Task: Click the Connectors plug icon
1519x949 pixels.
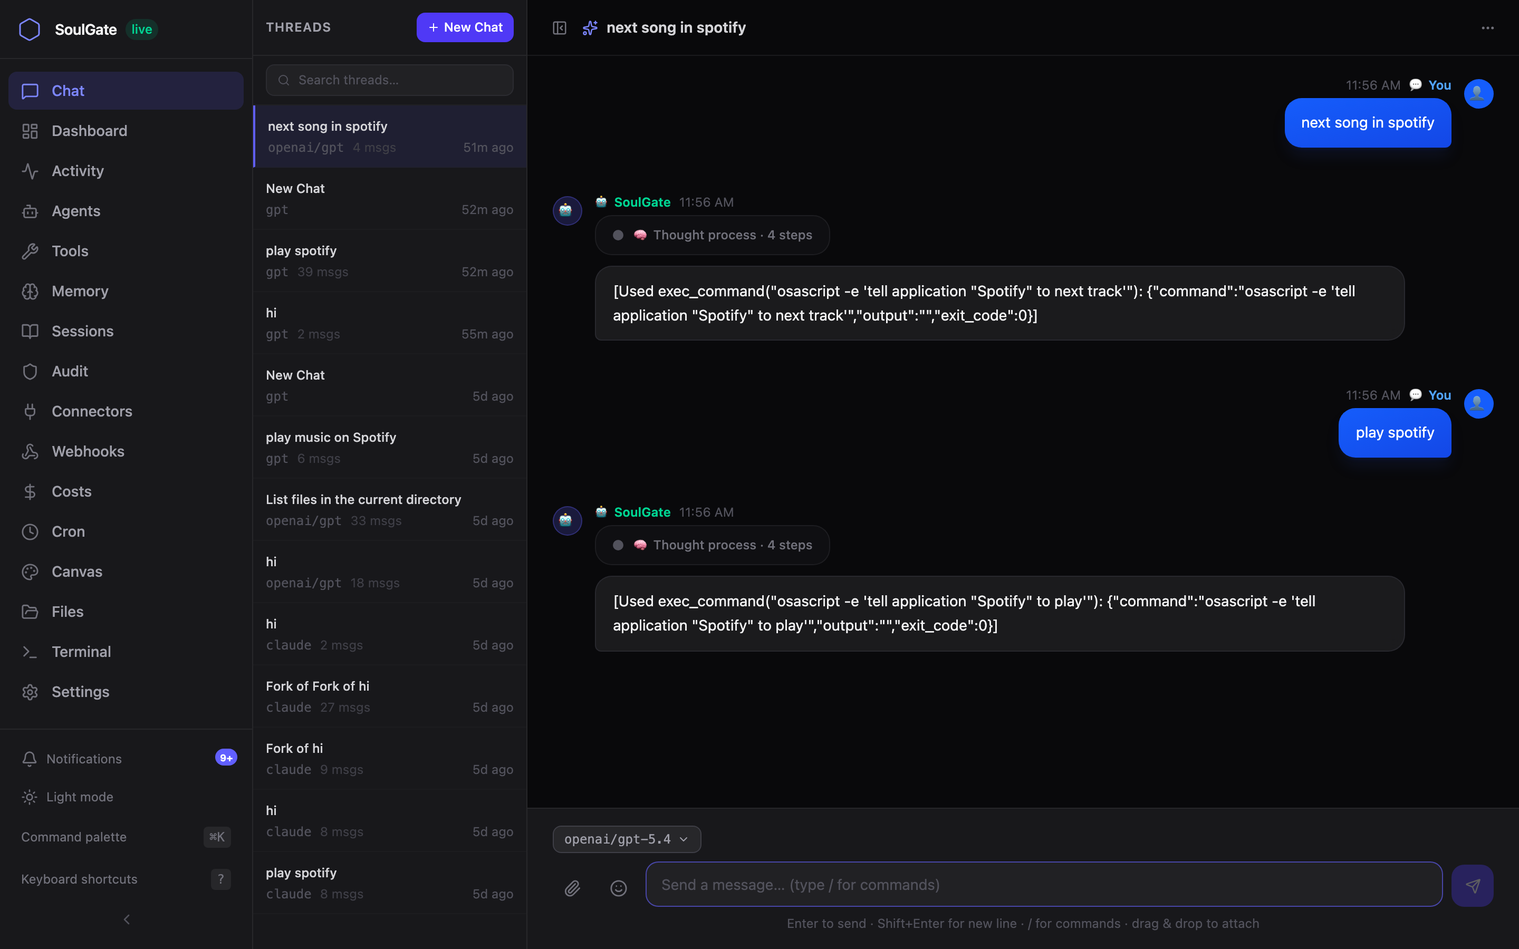Action: (30, 412)
